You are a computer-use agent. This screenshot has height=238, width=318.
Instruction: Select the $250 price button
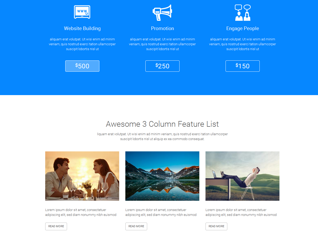coord(162,66)
